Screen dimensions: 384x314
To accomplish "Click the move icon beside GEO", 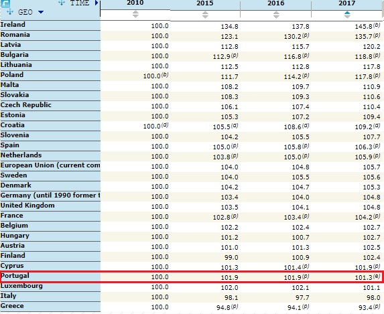I will 10,11.
